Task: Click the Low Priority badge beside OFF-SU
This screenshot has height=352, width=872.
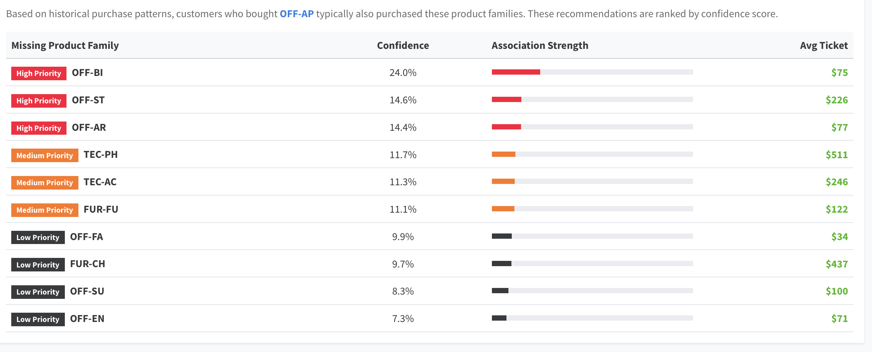Action: [x=38, y=292]
